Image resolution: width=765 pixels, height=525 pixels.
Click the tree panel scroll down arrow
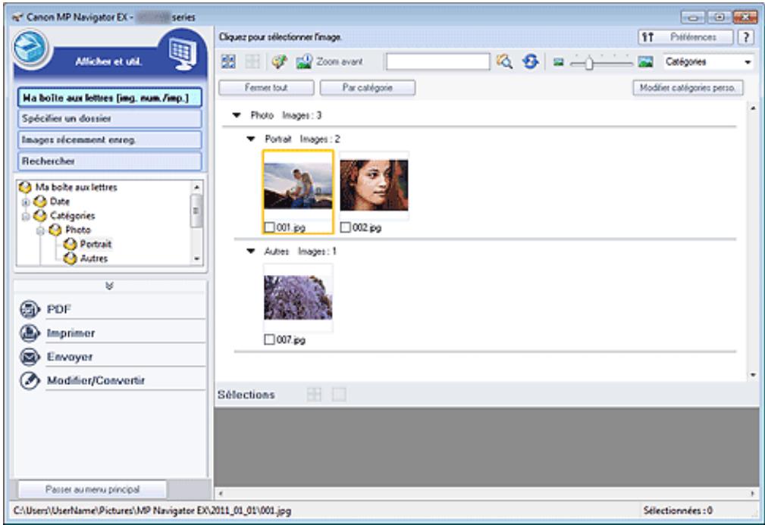click(x=196, y=259)
